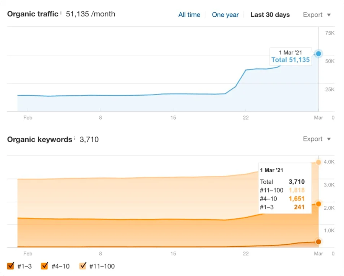344x276 pixels.
Task: Click the info icon beside Organic traffic
Action: click(x=61, y=13)
